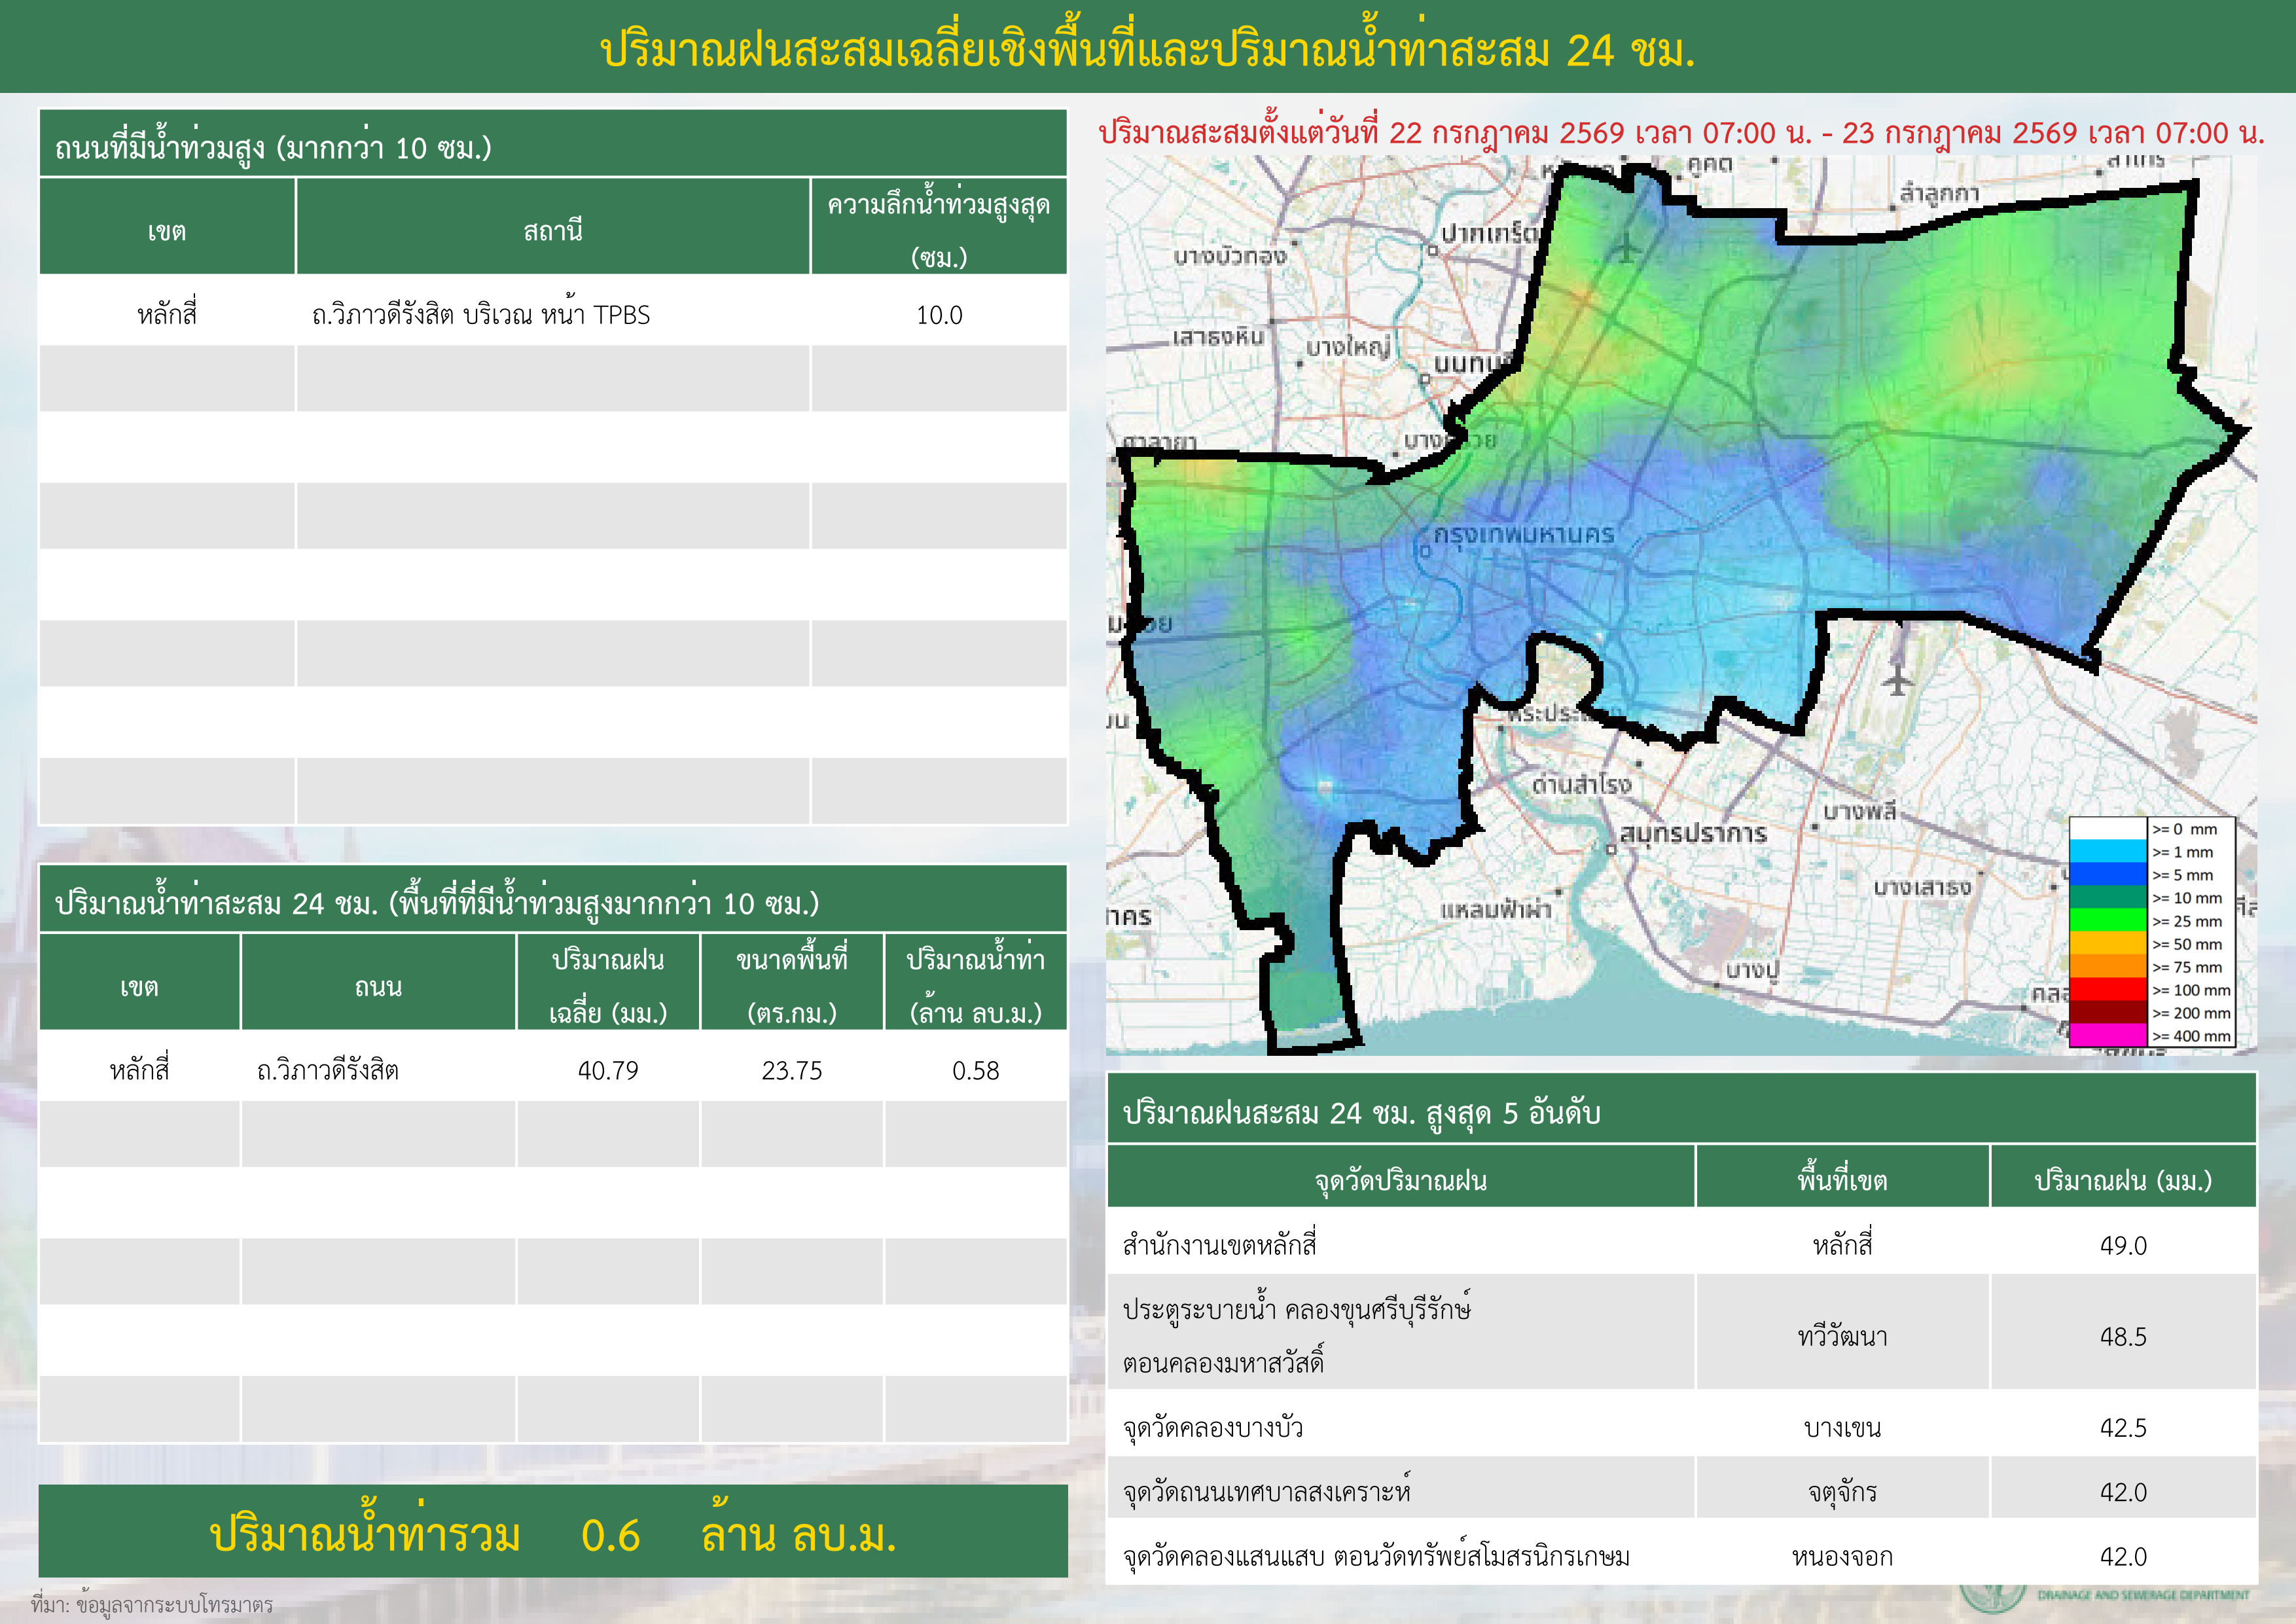The width and height of the screenshot is (2296, 1624).
Task: Click rainfall value '48.5'
Action: [x=2123, y=1337]
